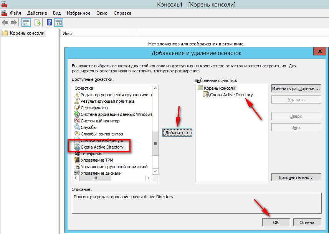329x234 pixels.
Task: Click the Оснастка column header
Action: click(112, 88)
